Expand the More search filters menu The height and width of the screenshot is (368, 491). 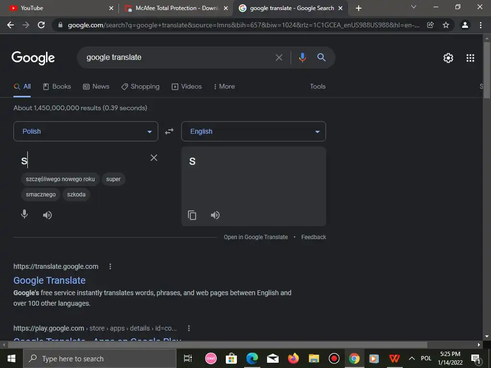tap(224, 87)
